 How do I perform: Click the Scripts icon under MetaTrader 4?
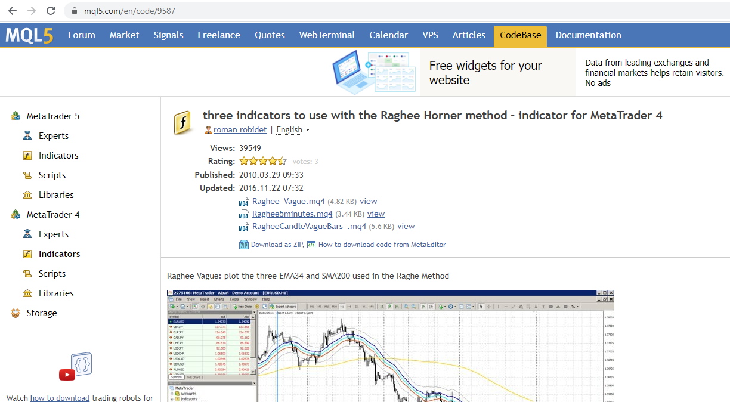[x=27, y=273]
